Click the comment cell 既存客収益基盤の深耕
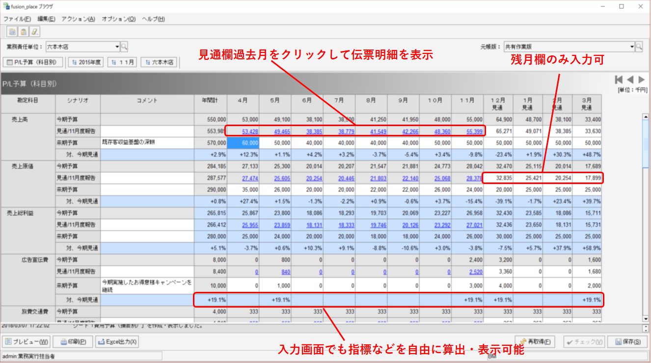The image size is (651, 363). 147,143
